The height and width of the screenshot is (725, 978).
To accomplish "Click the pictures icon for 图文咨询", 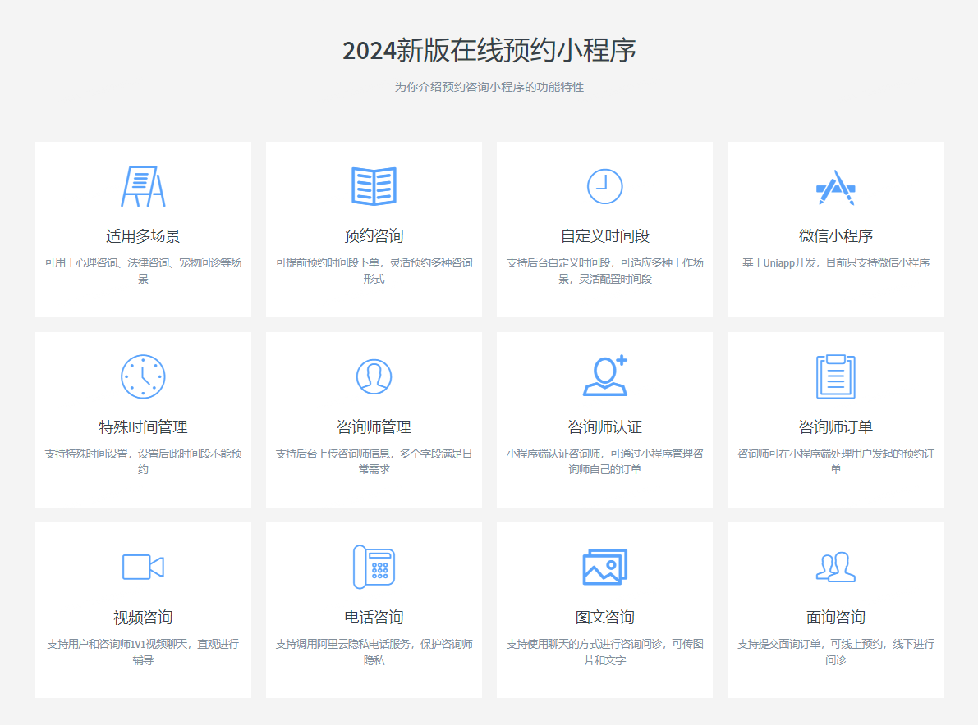I will [604, 567].
